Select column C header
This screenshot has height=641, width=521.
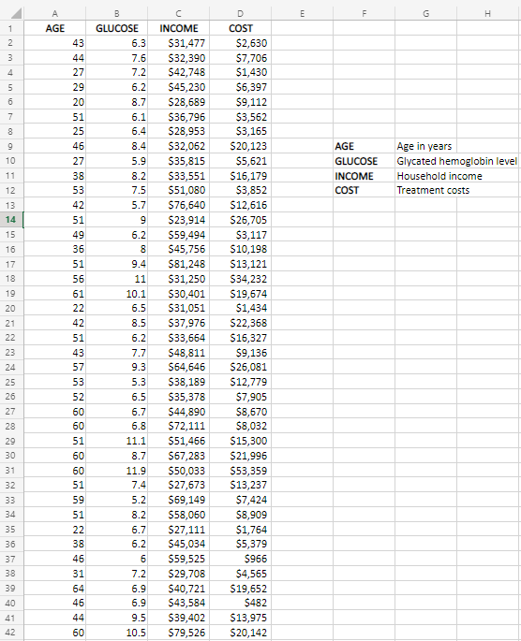pos(178,13)
